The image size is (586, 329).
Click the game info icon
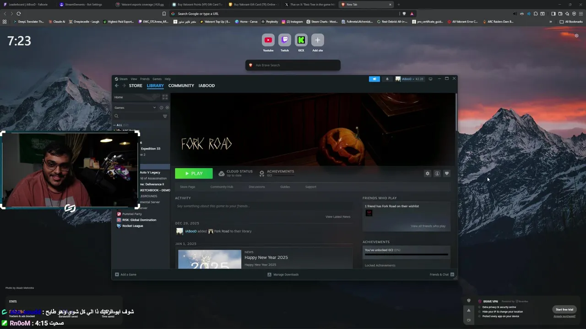pos(437,174)
